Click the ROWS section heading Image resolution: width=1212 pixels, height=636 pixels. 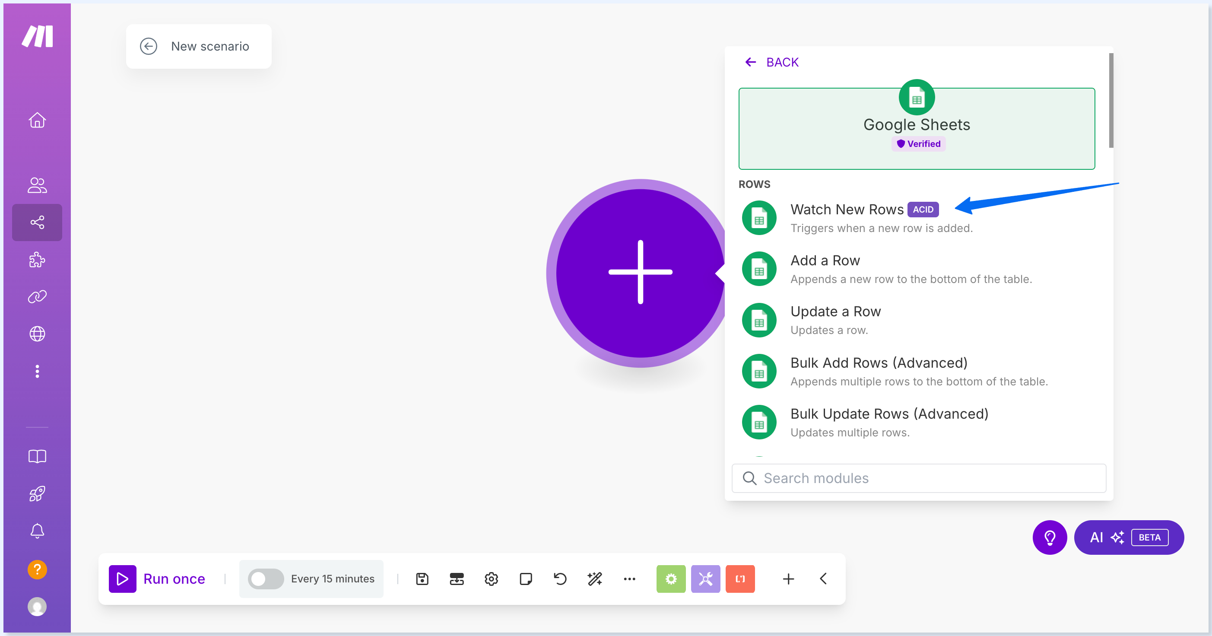pyautogui.click(x=754, y=184)
